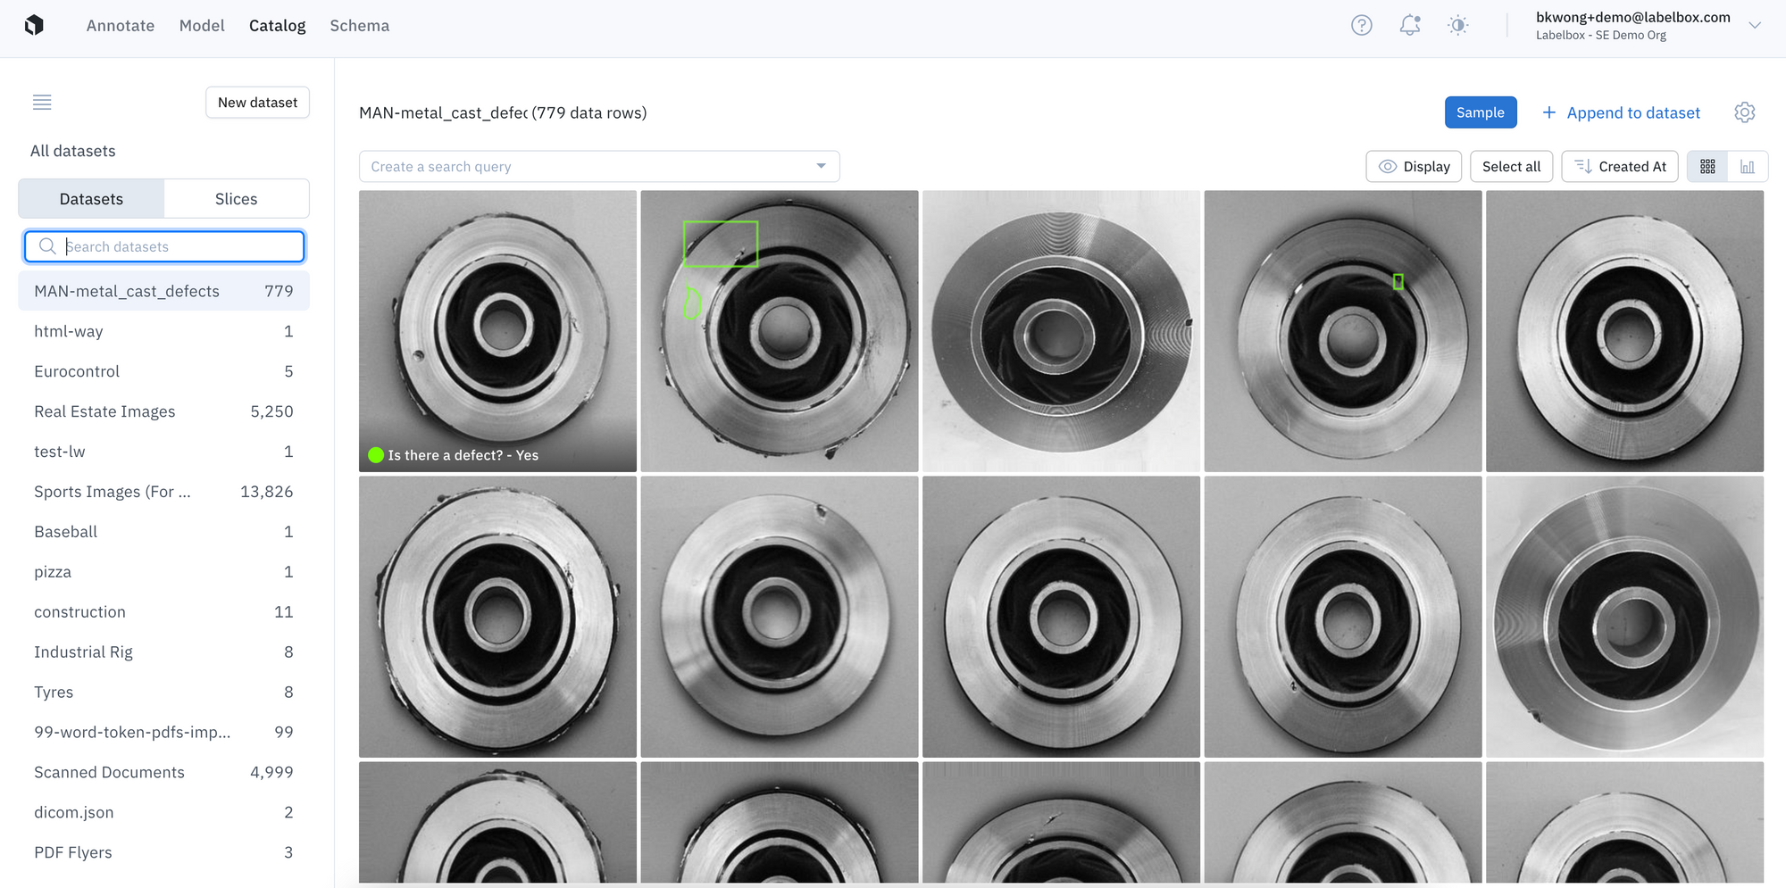The width and height of the screenshot is (1786, 888).
Task: Switch to grid view icon
Action: tap(1707, 167)
